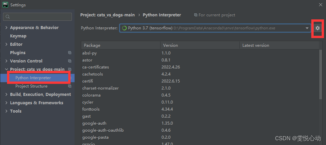Viewport: 326px width, 145px height.
Task: Open Appearance & Behavior settings
Action: tap(34, 28)
